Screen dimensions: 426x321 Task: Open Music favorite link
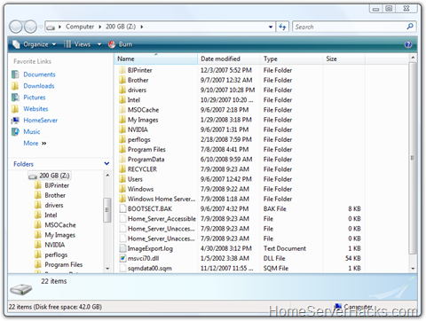32,132
